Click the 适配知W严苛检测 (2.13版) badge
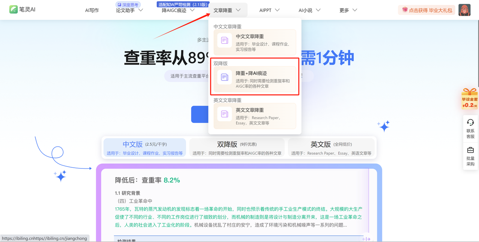 [x=183, y=4]
